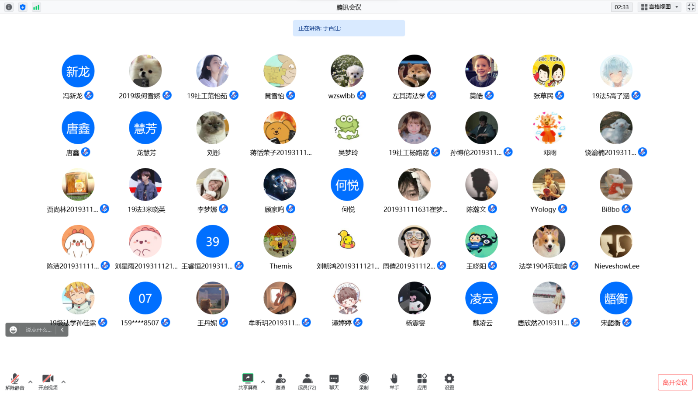Image resolution: width=698 pixels, height=393 pixels.
Task: Expand the arrow next to 共享屏幕
Action: click(263, 382)
